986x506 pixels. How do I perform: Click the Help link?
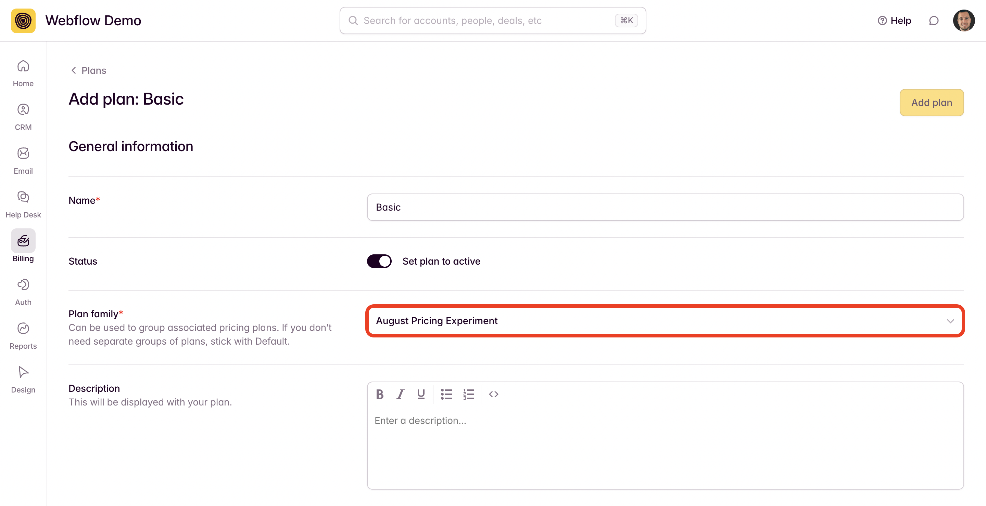(x=894, y=21)
